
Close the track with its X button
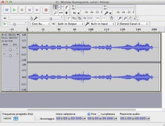click(3, 35)
